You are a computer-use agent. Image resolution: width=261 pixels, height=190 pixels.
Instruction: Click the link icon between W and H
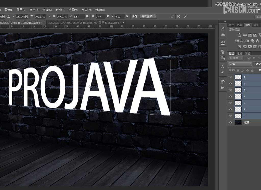[49, 17]
